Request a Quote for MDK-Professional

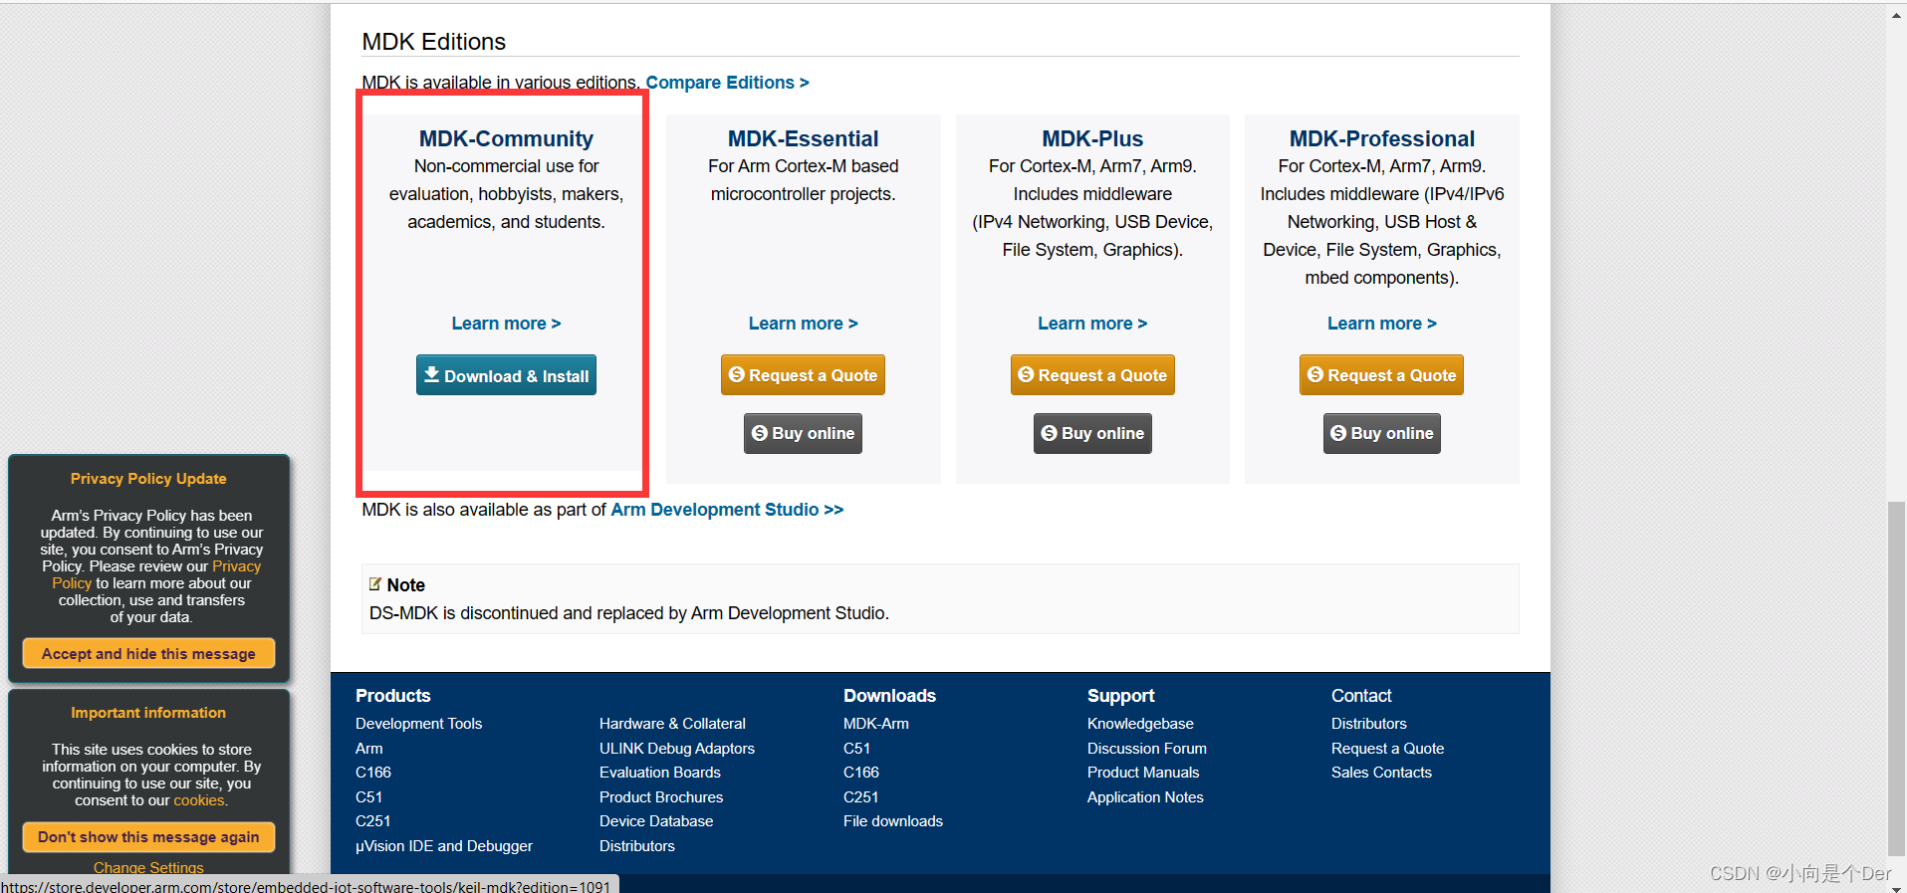[1381, 375]
